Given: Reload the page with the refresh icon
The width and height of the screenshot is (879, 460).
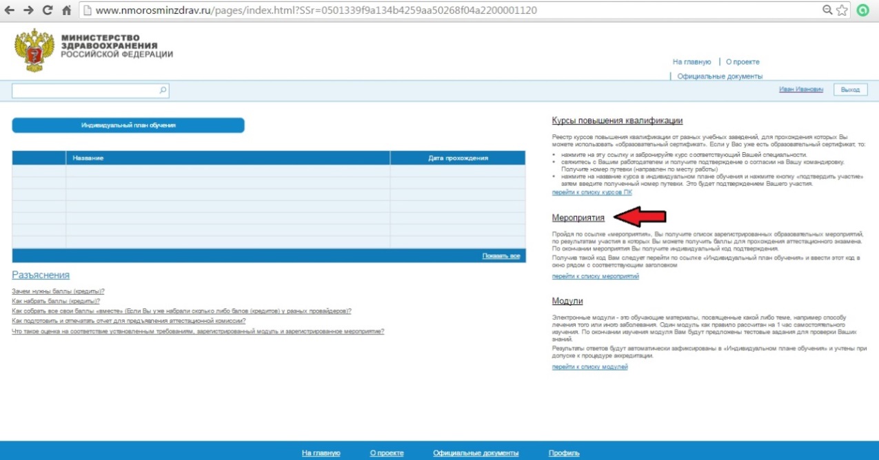Looking at the screenshot, I should tap(48, 10).
